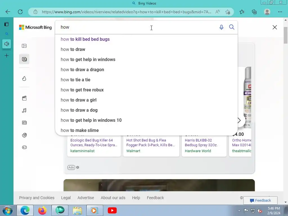
Task: Open the Movies clapperboard icon
Action: (24, 98)
